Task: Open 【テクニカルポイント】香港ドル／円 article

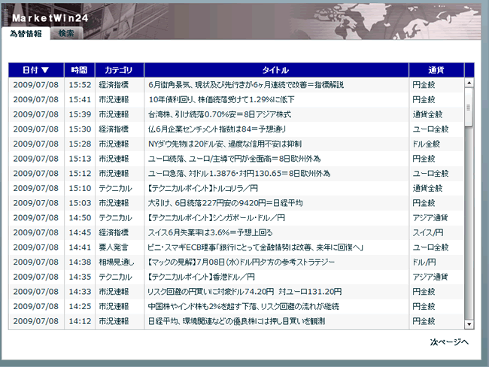Action: coord(202,277)
